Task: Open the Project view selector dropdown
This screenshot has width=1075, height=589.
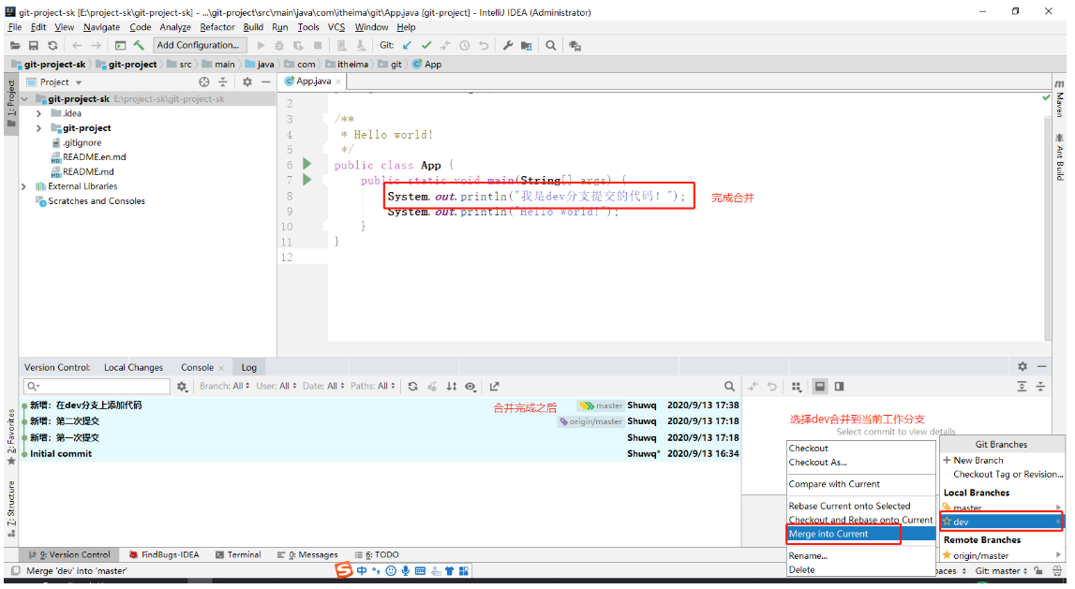Action: point(55,82)
